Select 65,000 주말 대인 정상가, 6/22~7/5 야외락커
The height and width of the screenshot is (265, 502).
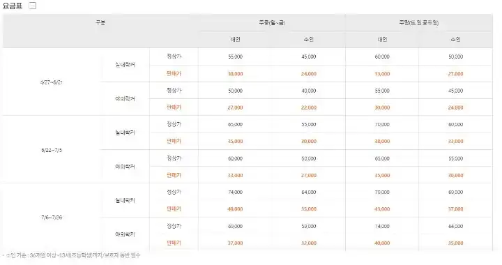(382, 158)
